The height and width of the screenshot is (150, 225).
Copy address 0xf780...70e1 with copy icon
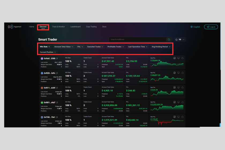tap(57, 117)
